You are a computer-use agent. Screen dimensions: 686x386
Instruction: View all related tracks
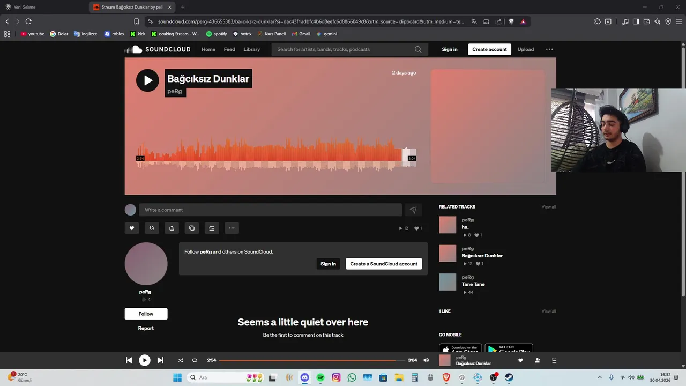tap(548, 207)
